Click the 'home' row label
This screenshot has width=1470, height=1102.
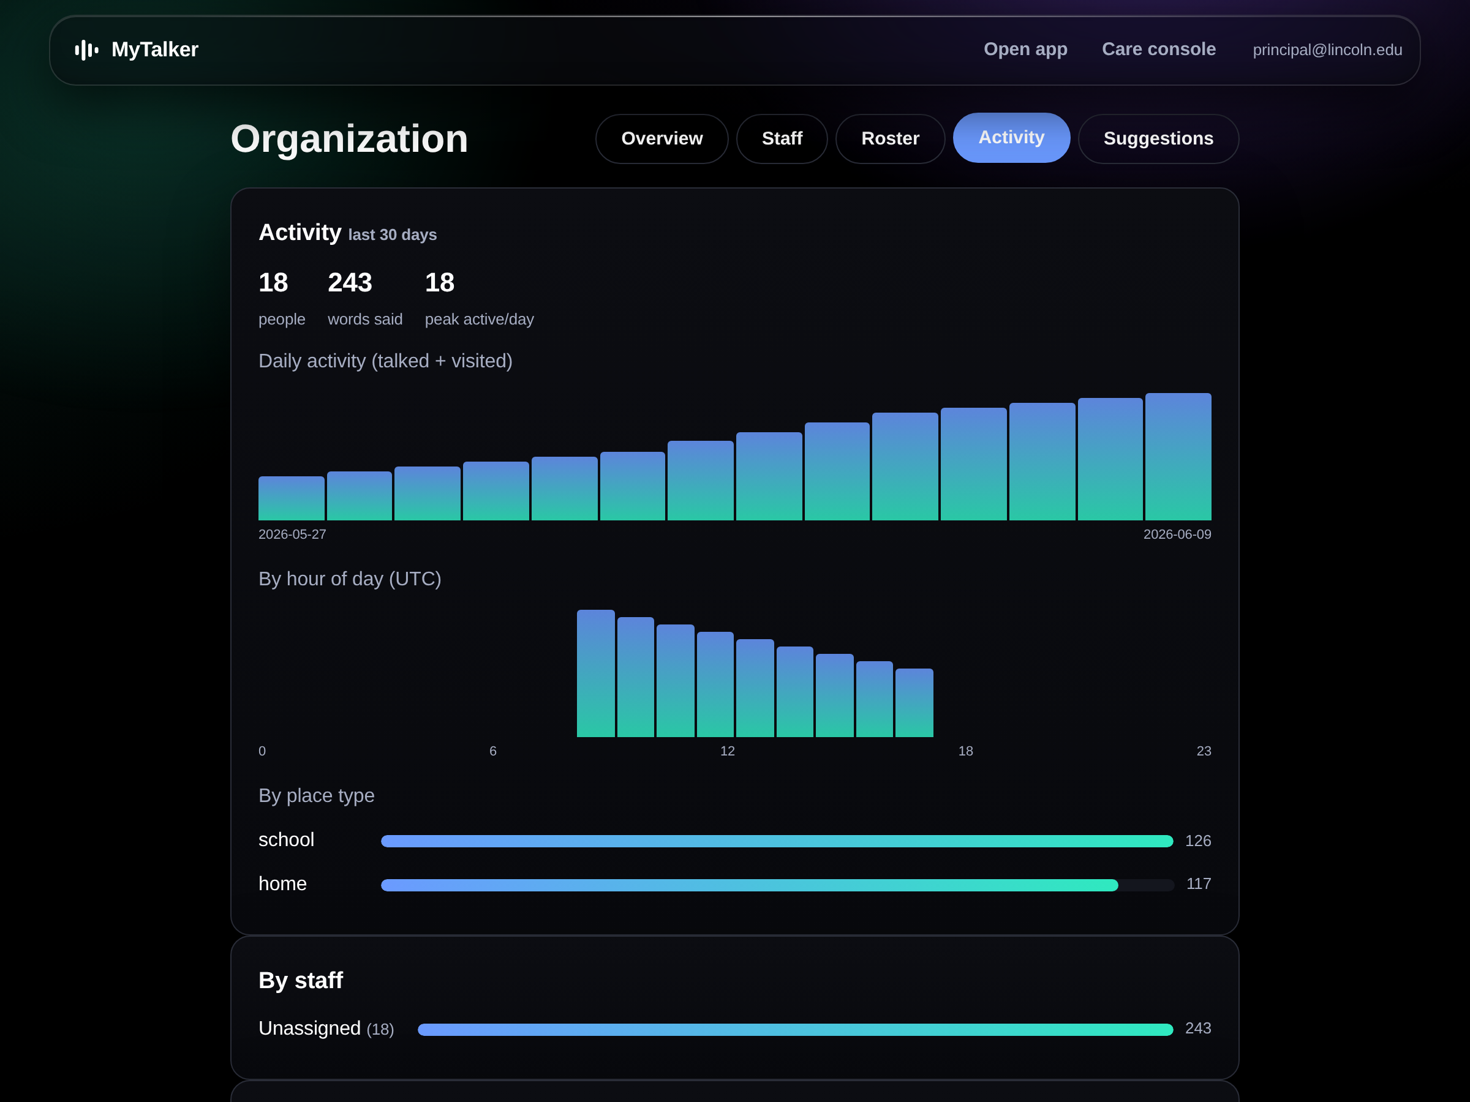[x=282, y=884]
